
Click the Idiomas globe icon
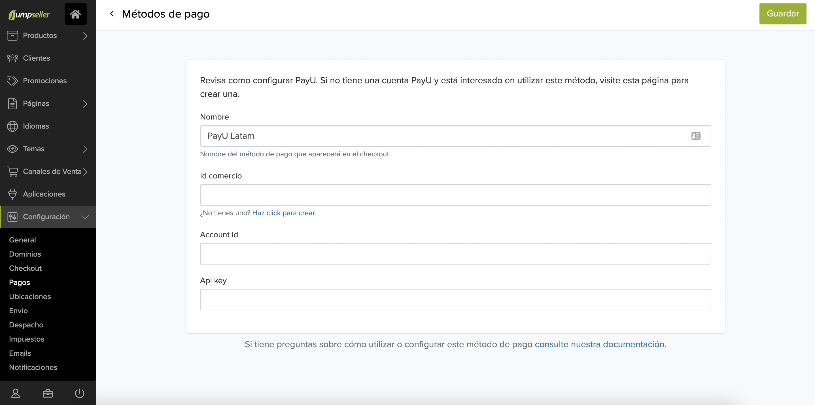(12, 126)
